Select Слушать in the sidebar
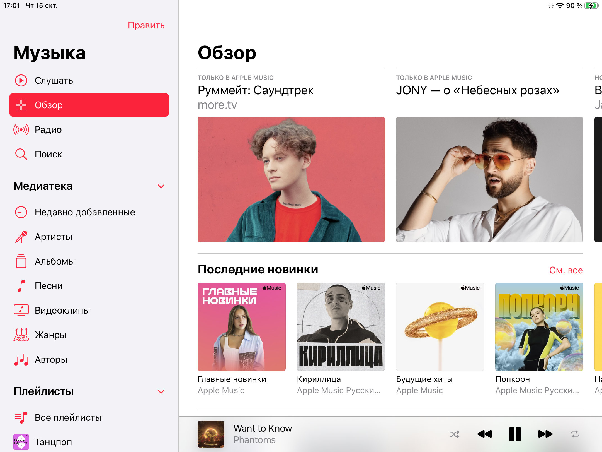 [89, 81]
